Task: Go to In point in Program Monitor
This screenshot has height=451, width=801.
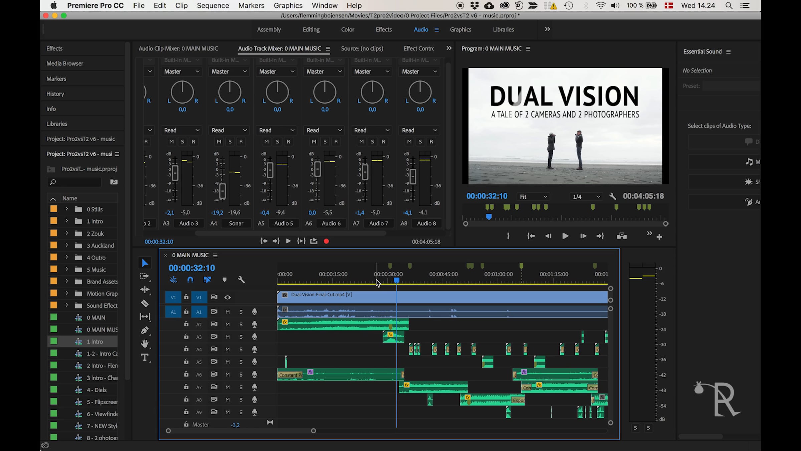Action: click(x=531, y=236)
